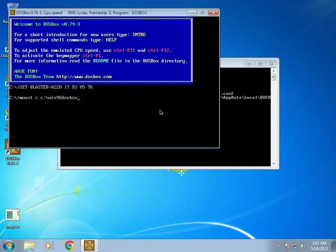The width and height of the screenshot is (336, 252).
Task: Open Google Chrome from taskbar
Action: (70, 245)
